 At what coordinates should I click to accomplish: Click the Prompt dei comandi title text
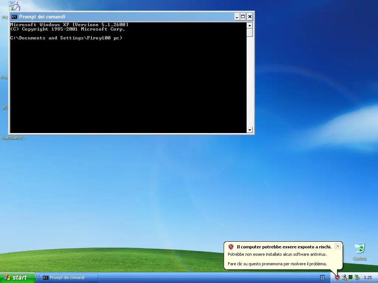click(x=42, y=17)
